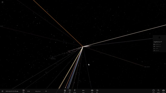Open the stats info icon
166x93 pixels.
pos(154,90)
